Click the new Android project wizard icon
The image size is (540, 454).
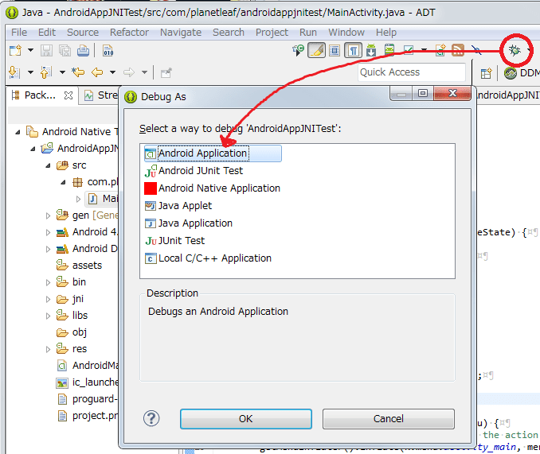pyautogui.click(x=440, y=51)
